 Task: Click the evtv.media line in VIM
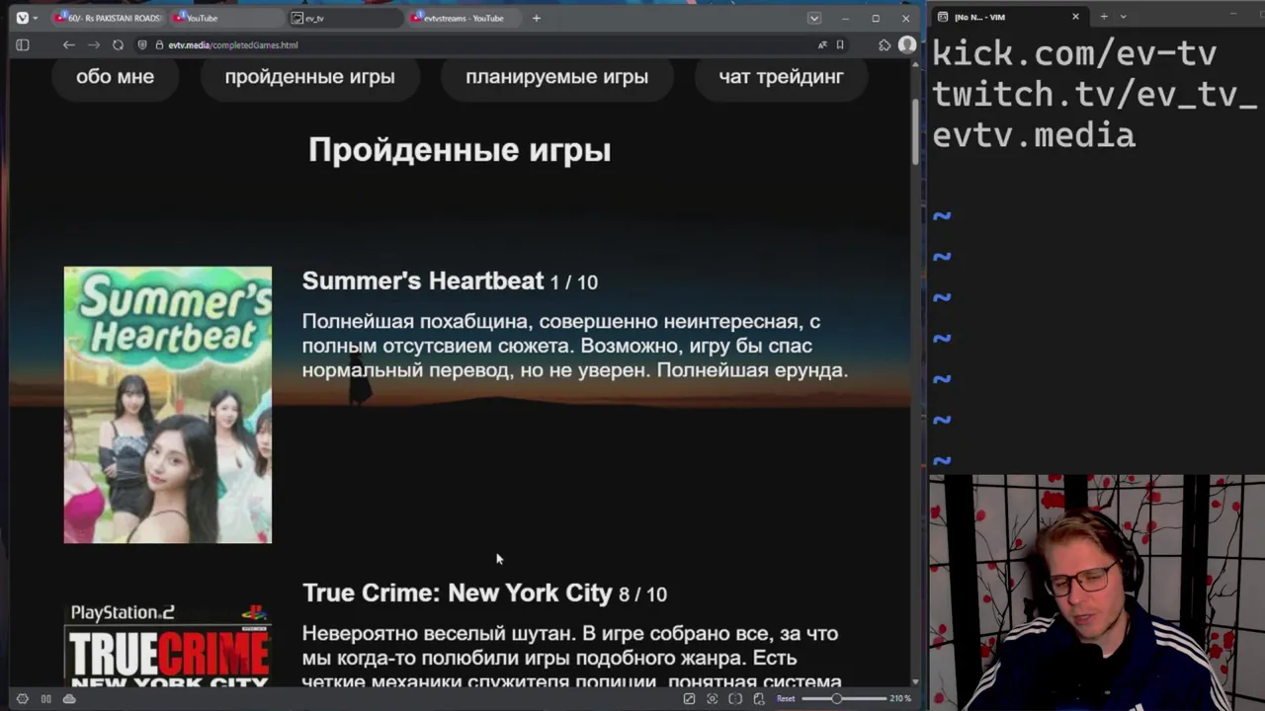(1034, 135)
